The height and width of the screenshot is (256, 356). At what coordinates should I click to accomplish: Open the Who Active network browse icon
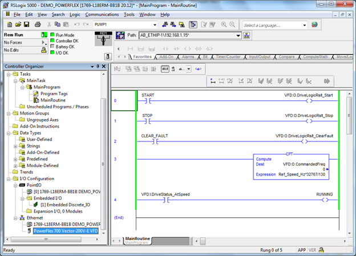point(246,35)
